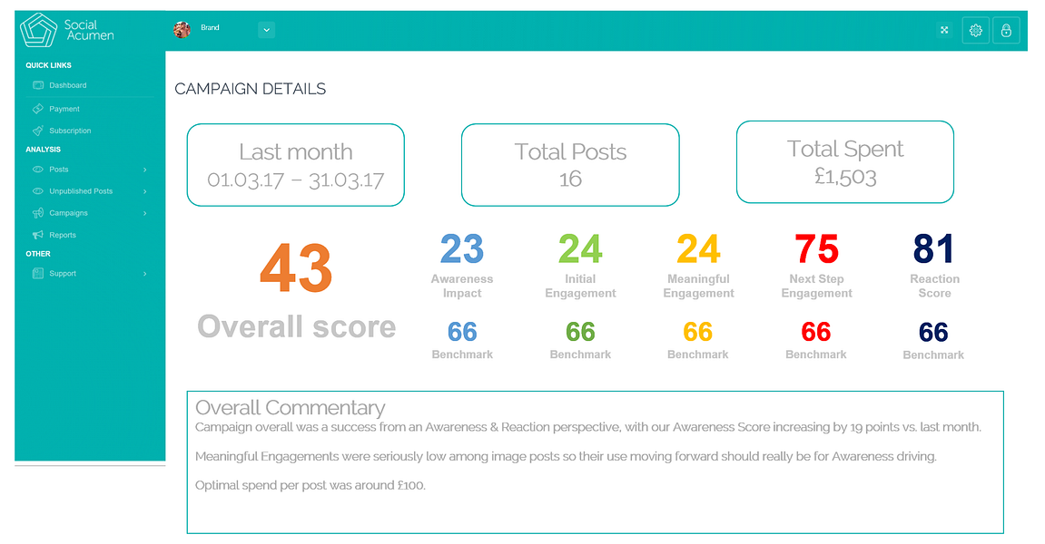This screenshot has height=544, width=1045.
Task: Open the Support menu item
Action: pyautogui.click(x=63, y=273)
